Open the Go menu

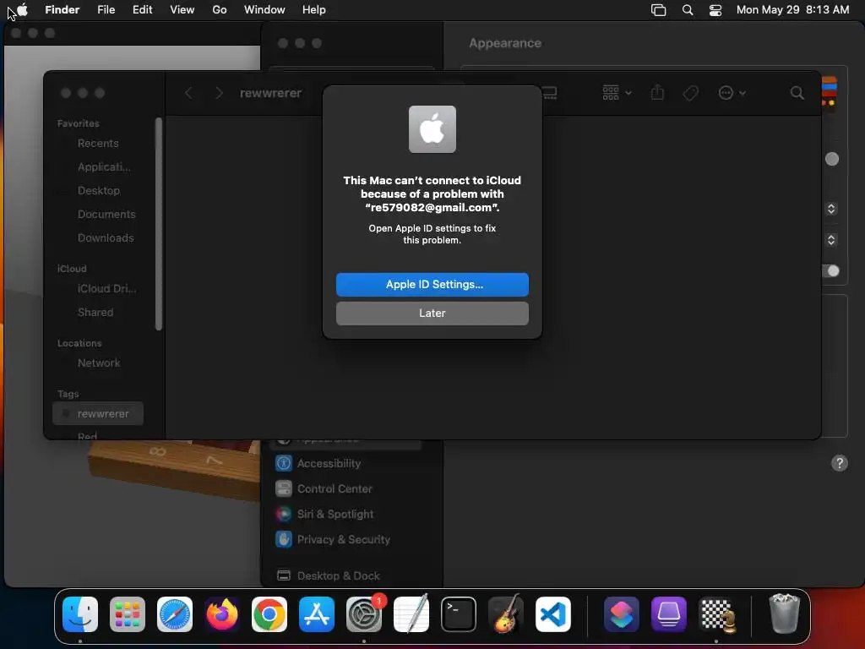click(220, 9)
